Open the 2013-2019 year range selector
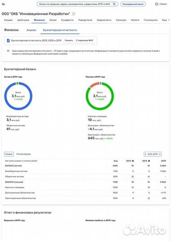The image size is (171, 241). [153, 154]
